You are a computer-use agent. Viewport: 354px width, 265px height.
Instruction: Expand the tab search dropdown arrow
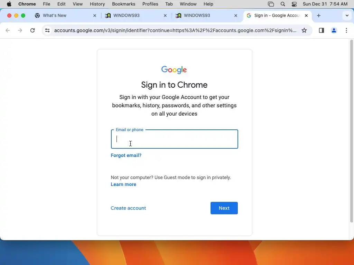(x=347, y=16)
